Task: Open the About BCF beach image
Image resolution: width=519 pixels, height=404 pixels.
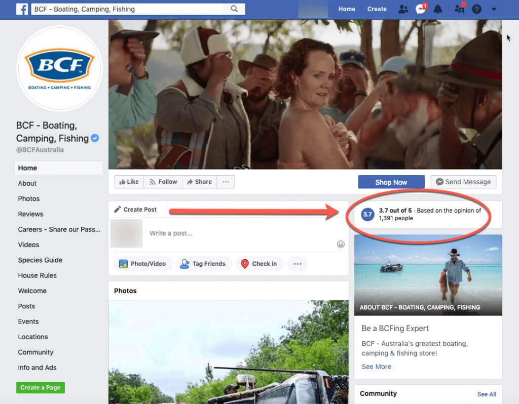Action: tap(428, 275)
